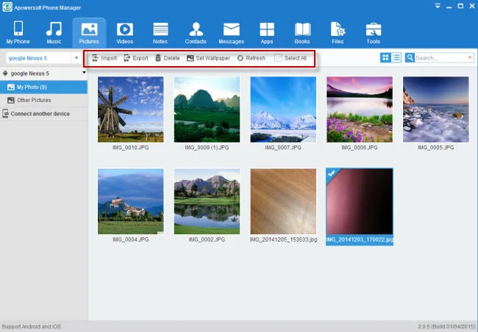Open the Tools toolbox icon

[374, 29]
